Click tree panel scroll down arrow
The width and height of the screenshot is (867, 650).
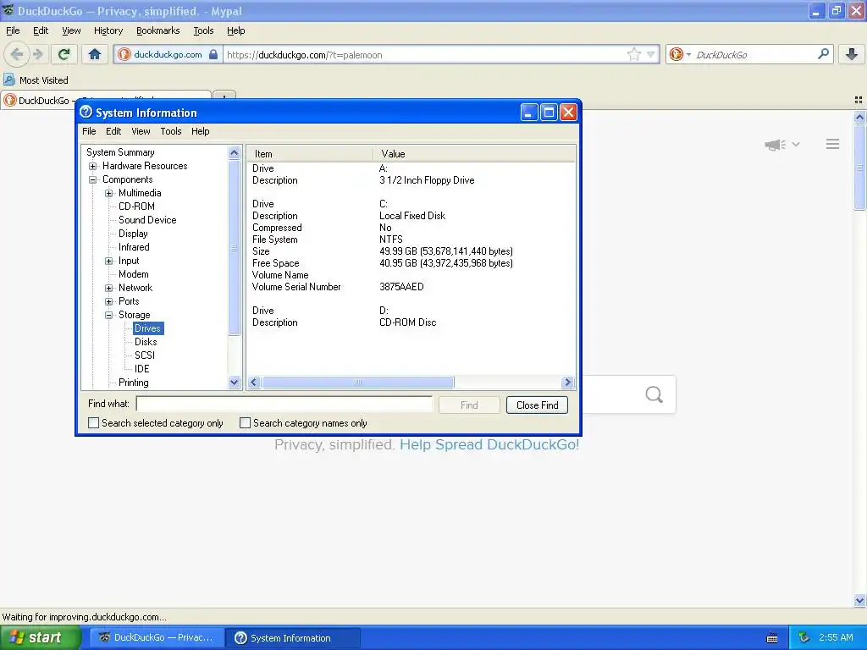click(x=234, y=382)
